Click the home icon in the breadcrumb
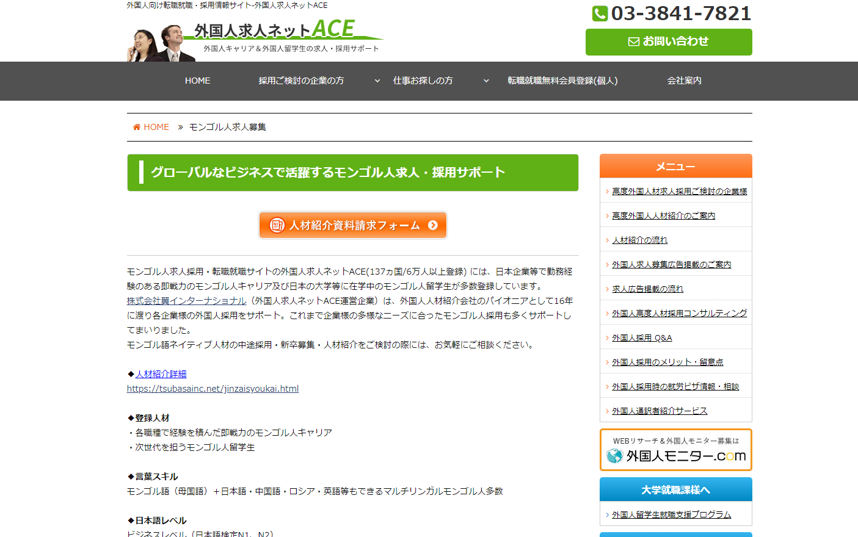This screenshot has width=858, height=537. click(x=137, y=127)
